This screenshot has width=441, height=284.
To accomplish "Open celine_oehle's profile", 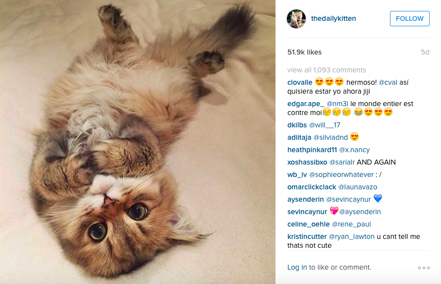I will [308, 224].
